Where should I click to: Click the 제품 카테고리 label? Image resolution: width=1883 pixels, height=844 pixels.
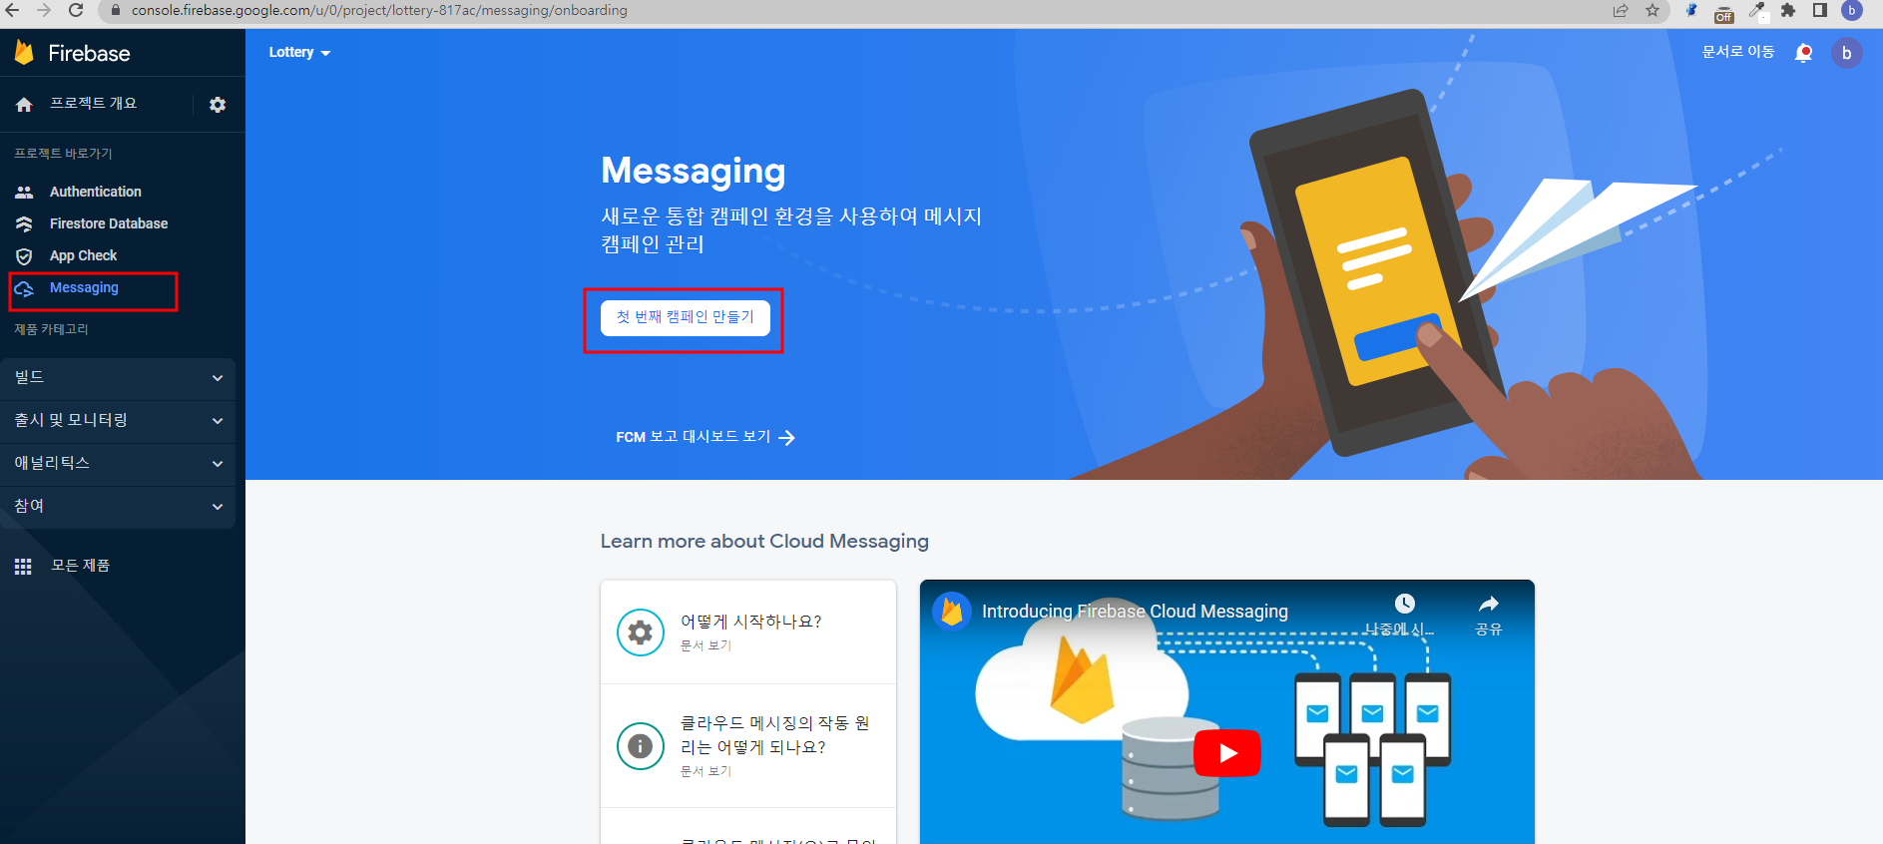51,329
